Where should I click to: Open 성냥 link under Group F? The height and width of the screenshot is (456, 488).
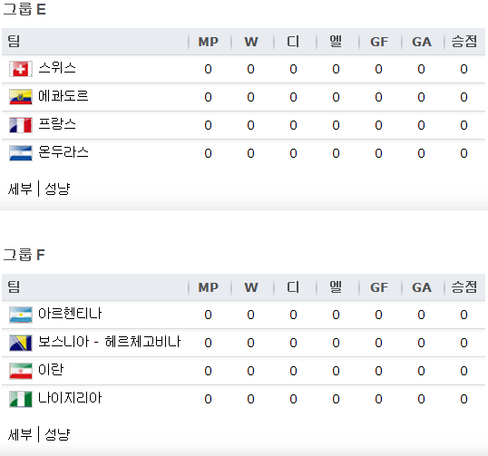pyautogui.click(x=57, y=434)
